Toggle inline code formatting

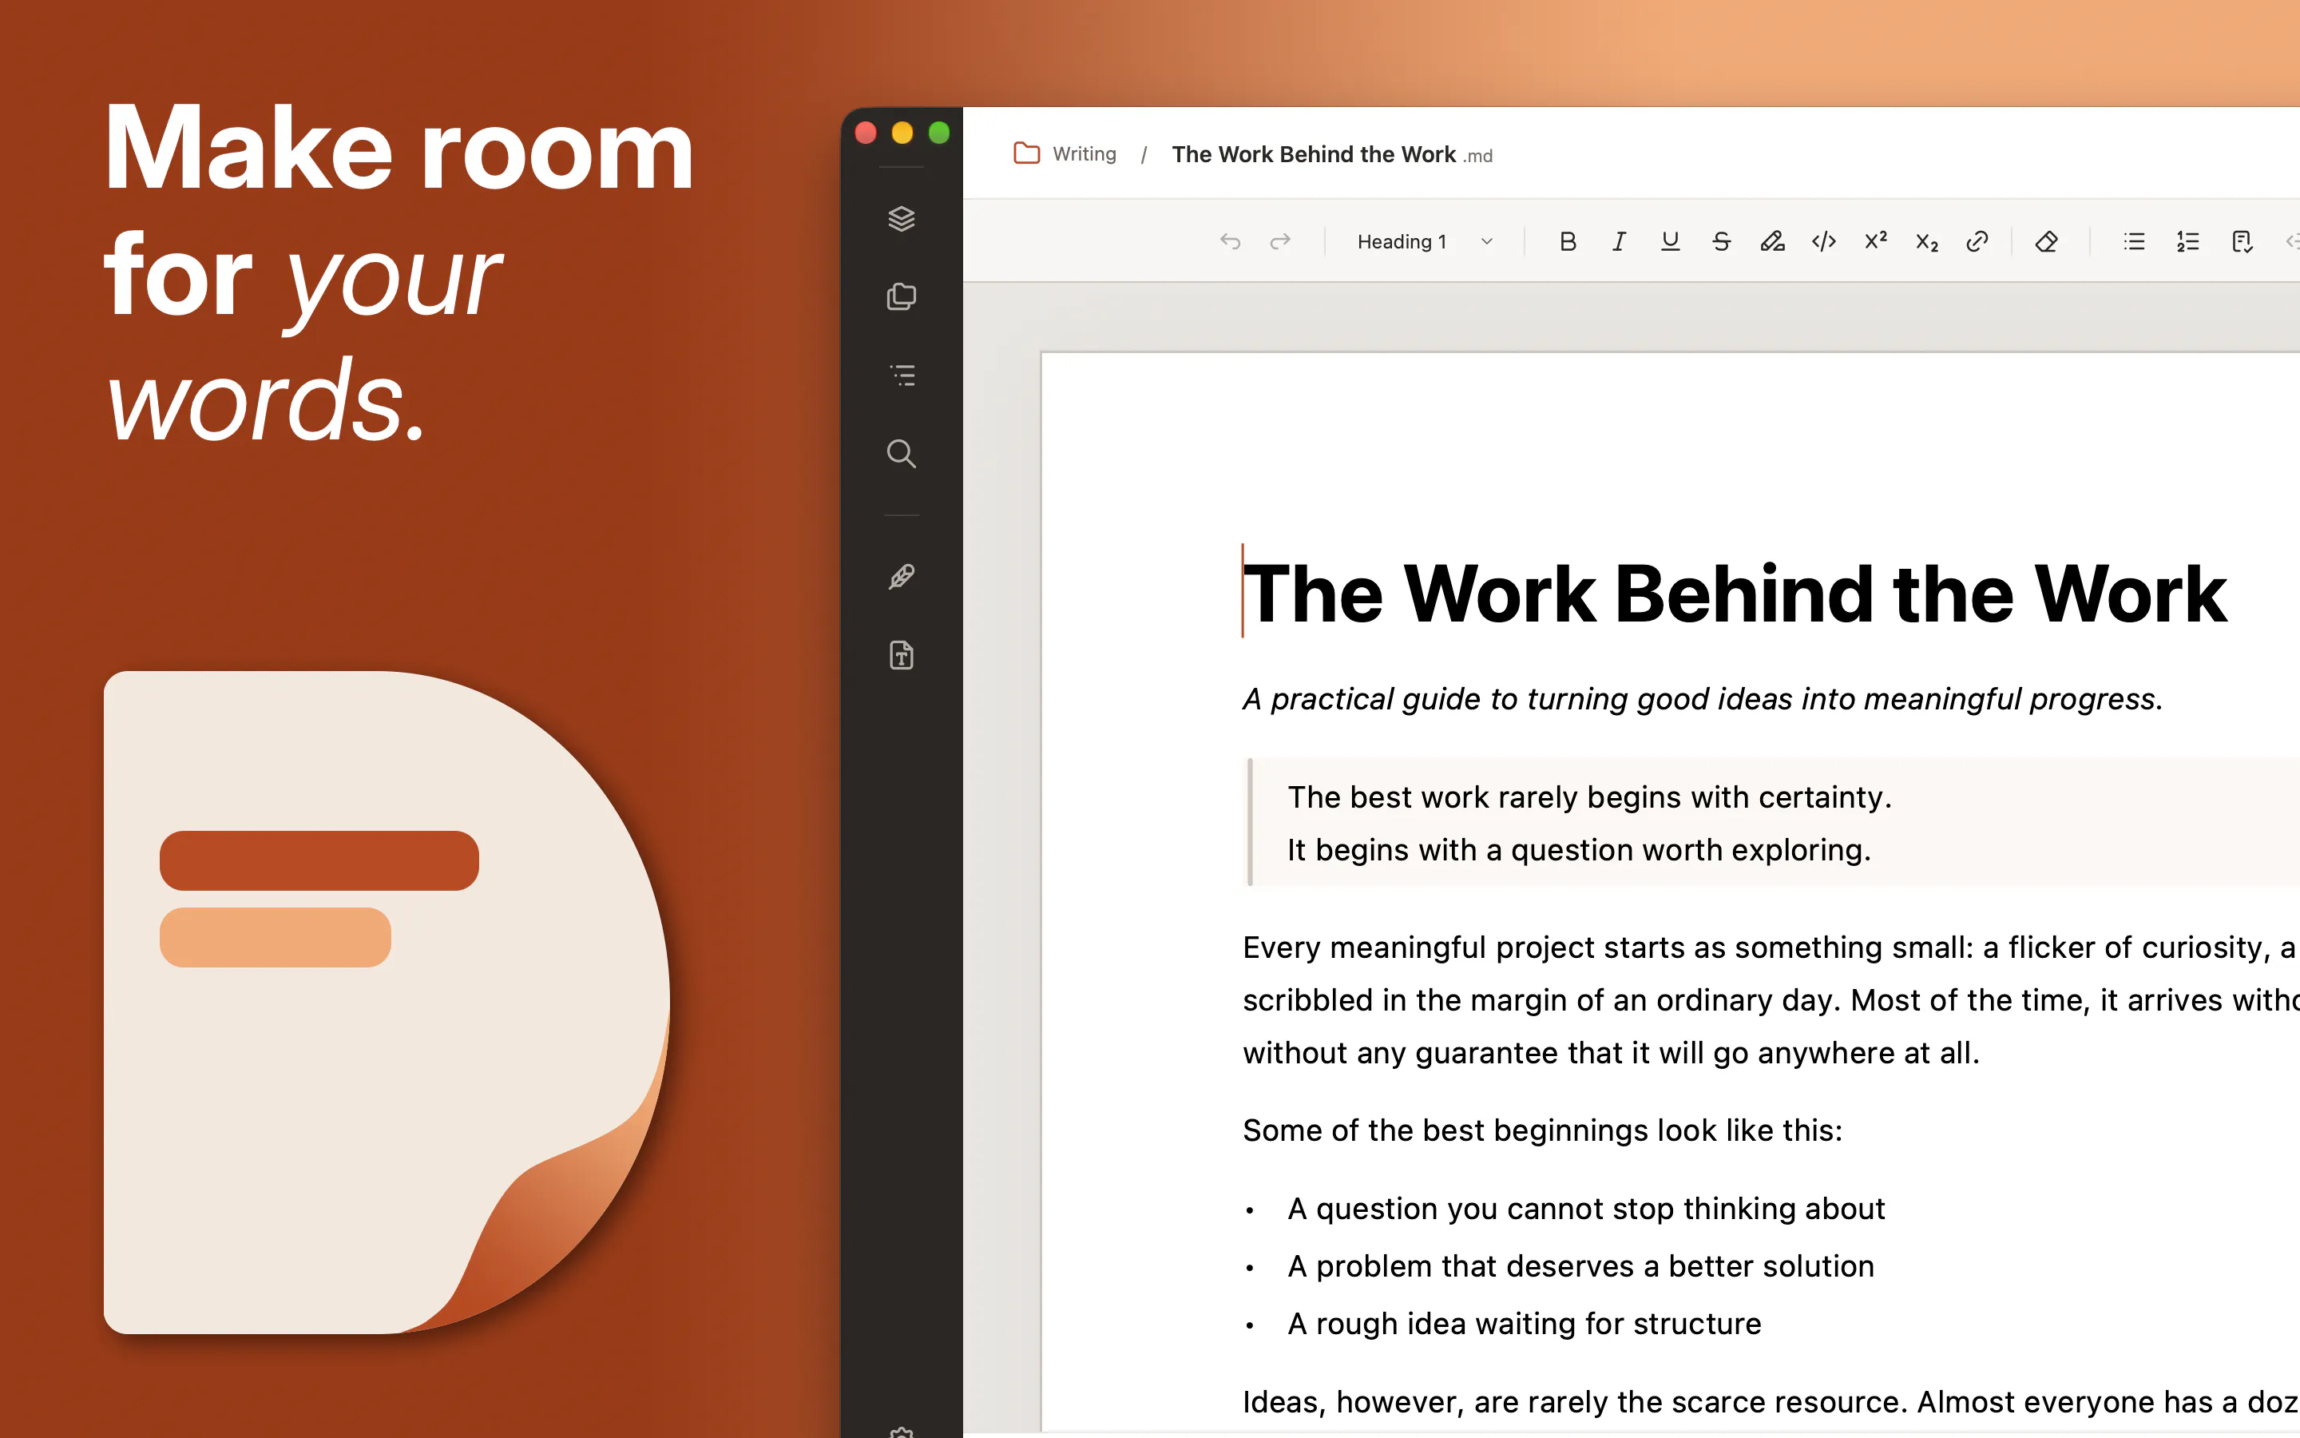click(1824, 241)
